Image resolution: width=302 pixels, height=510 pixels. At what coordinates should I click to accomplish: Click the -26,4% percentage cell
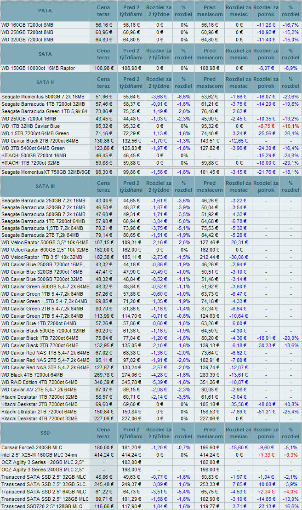point(291,134)
